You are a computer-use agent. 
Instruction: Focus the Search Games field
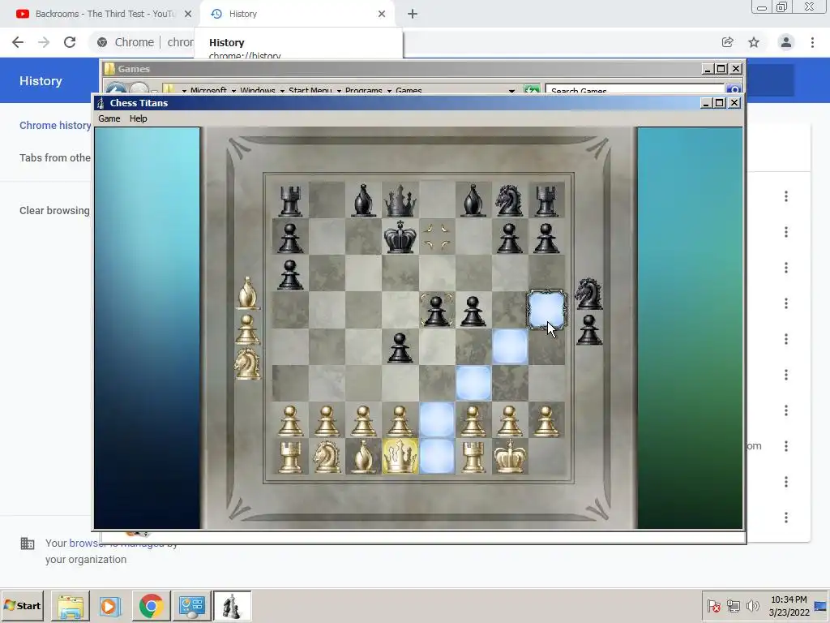(634, 91)
